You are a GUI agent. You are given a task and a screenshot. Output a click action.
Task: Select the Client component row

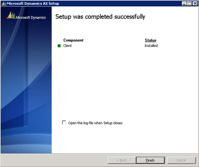coord(108,46)
